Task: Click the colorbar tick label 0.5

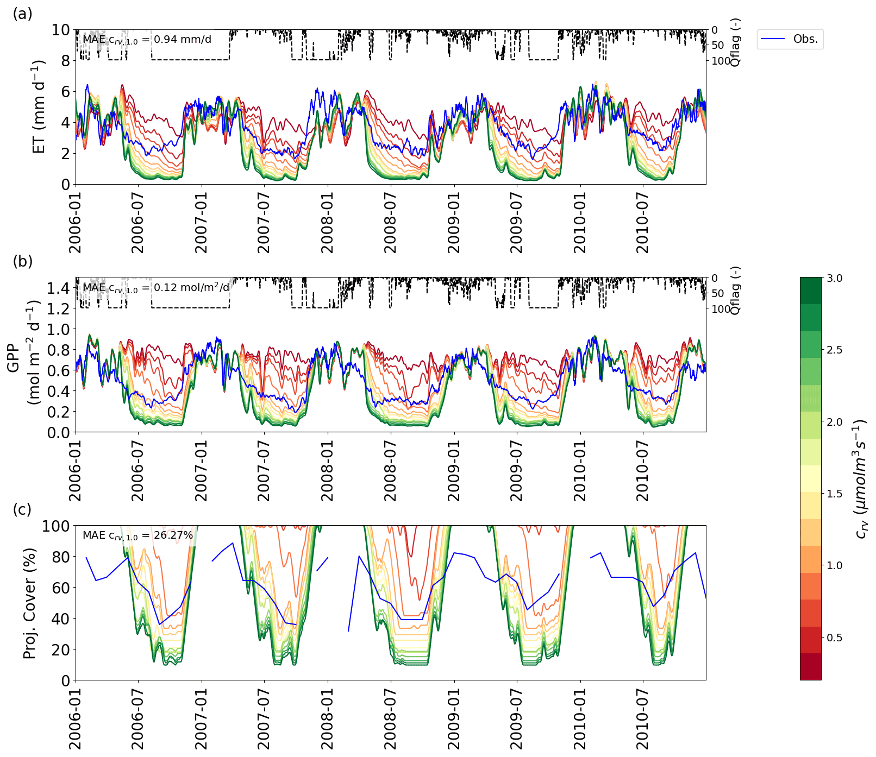Action: tap(834, 638)
